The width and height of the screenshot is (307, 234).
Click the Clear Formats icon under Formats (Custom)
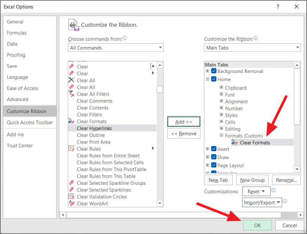(x=235, y=142)
